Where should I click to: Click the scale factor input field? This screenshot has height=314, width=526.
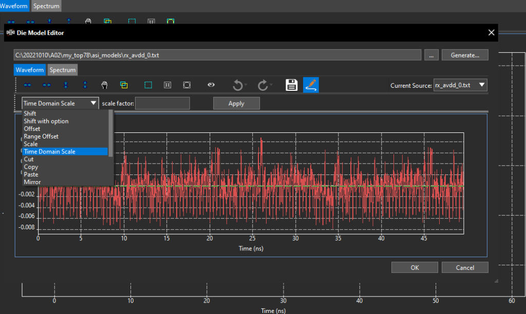162,103
